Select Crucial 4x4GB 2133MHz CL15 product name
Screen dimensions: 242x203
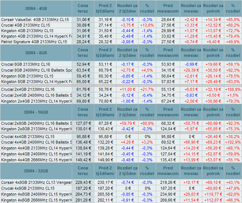pyautogui.click(x=28, y=137)
